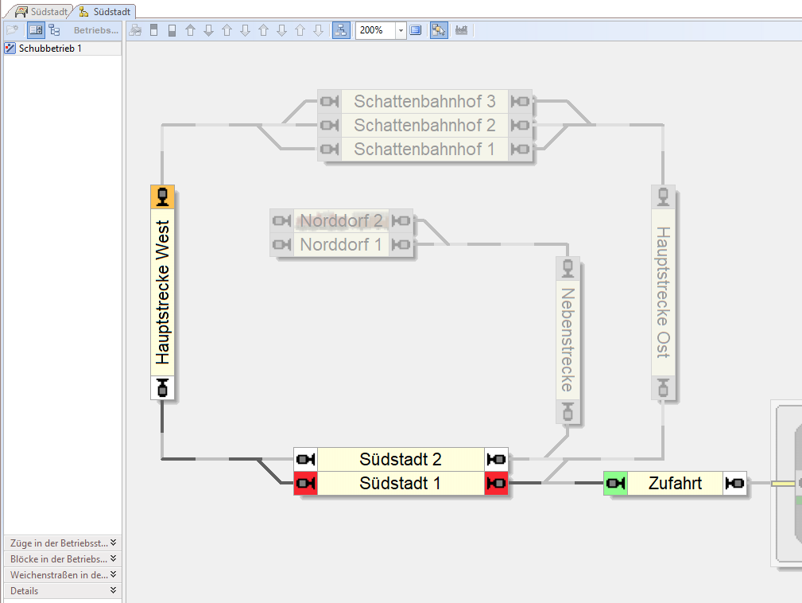Switch left panel to tree view icon
Screen dimensions: 802x603
54,30
